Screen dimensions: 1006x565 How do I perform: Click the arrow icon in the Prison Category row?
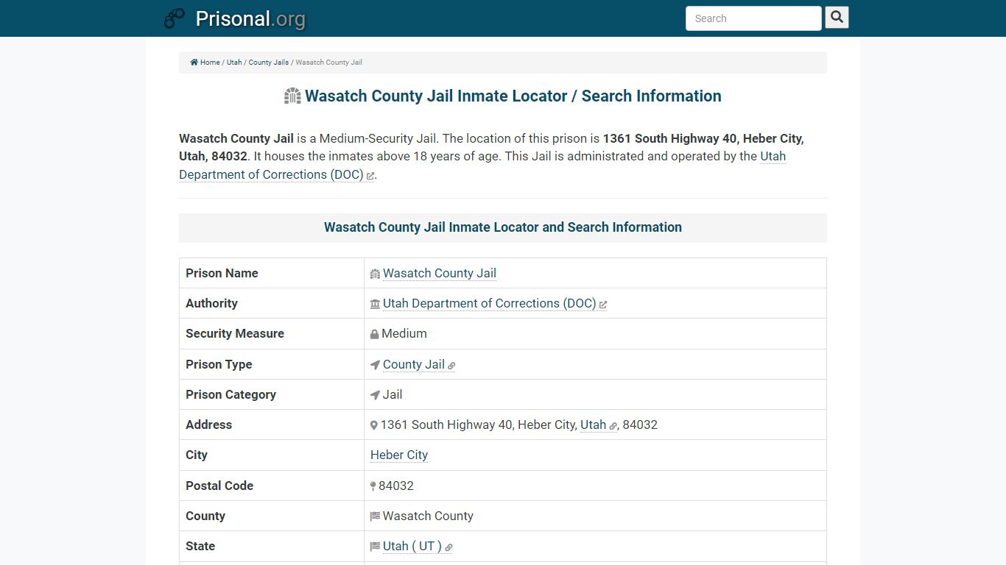375,395
